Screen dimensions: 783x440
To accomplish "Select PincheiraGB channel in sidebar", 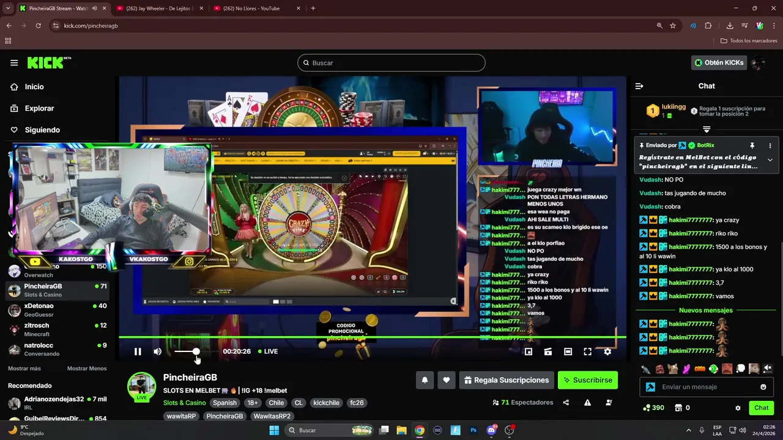I will point(58,290).
